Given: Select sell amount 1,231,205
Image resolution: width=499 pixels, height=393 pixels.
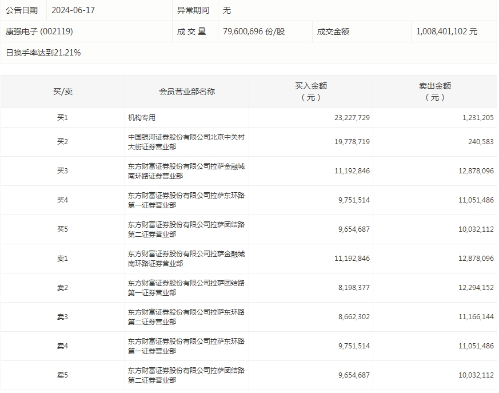Looking at the screenshot, I should click(478, 117).
